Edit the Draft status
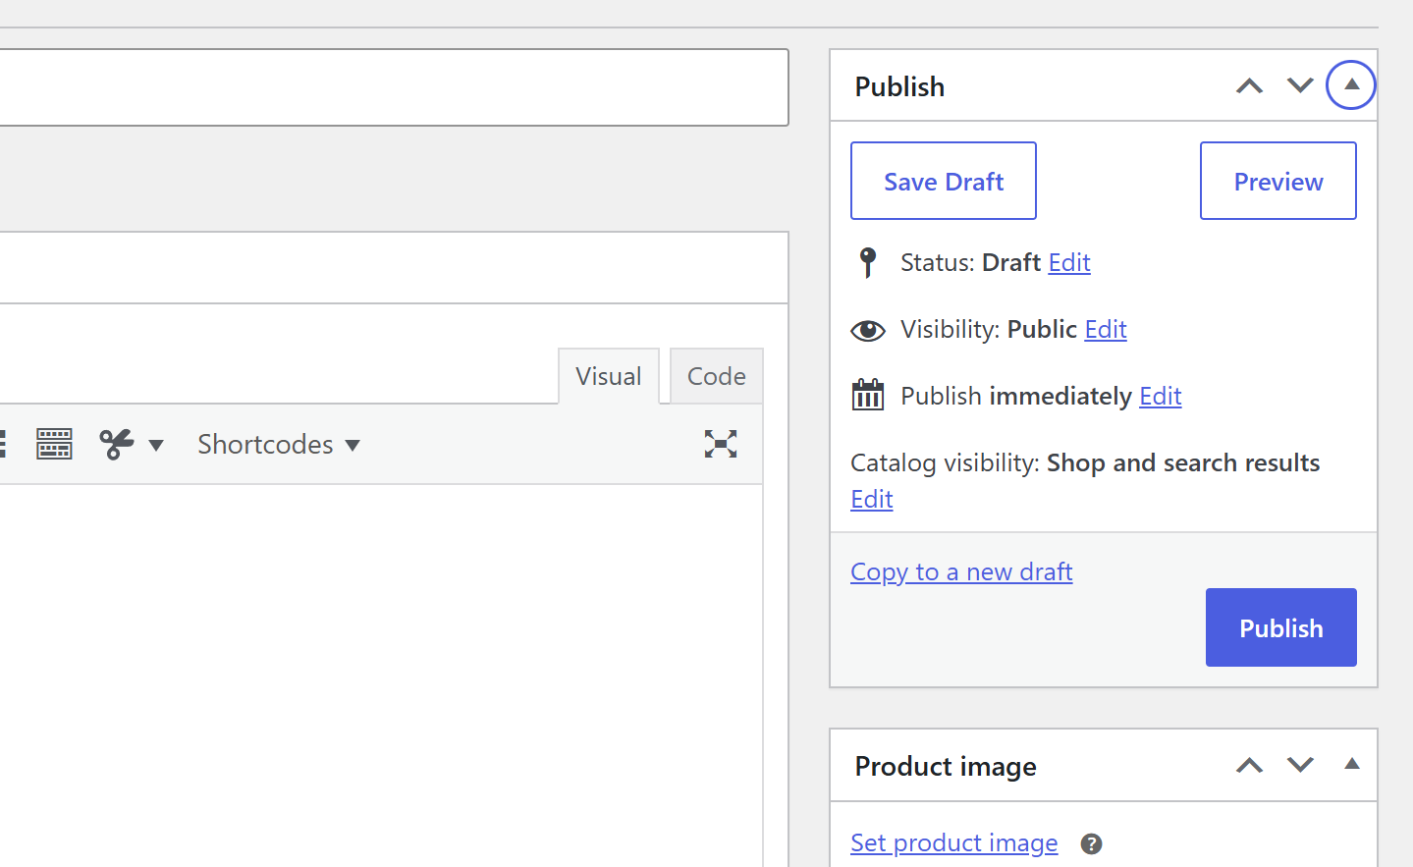 pos(1069,262)
